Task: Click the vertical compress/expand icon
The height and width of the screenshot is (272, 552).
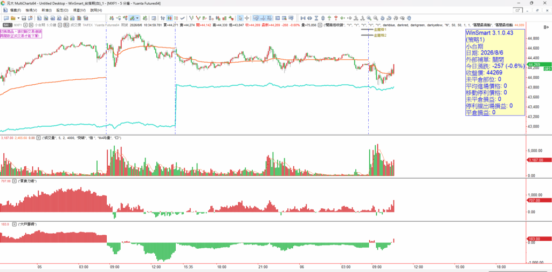Action: pyautogui.click(x=322, y=18)
